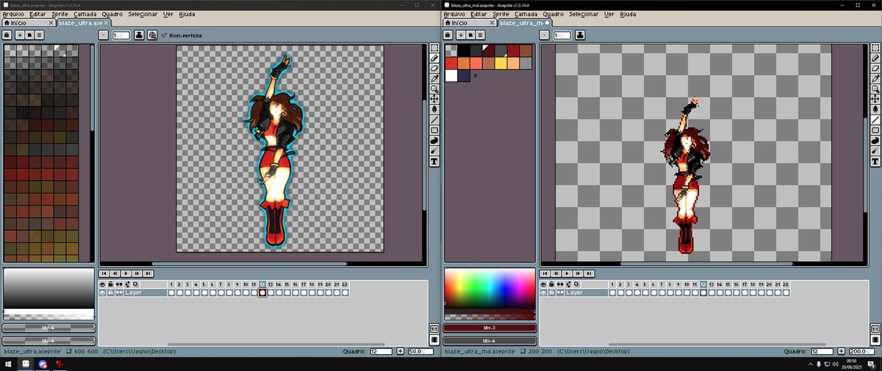The image size is (882, 371).
Task: Choose the Text tool in the blaze_ultra.aseprite window
Action: click(434, 161)
